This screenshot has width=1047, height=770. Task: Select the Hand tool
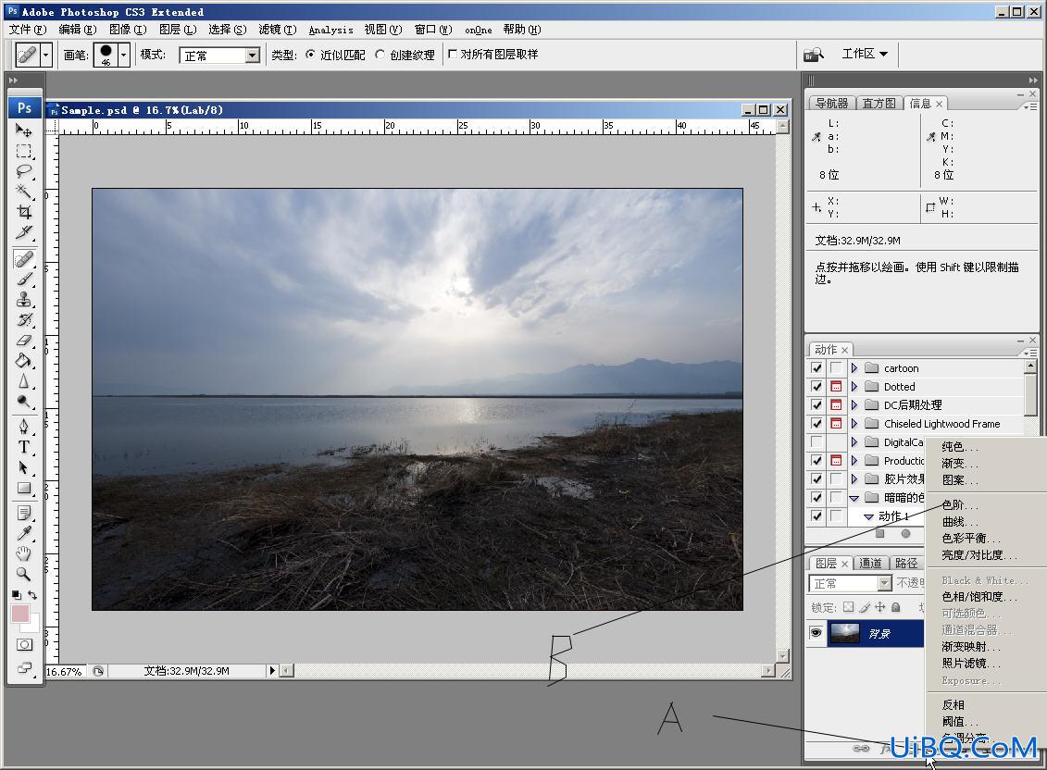23,553
